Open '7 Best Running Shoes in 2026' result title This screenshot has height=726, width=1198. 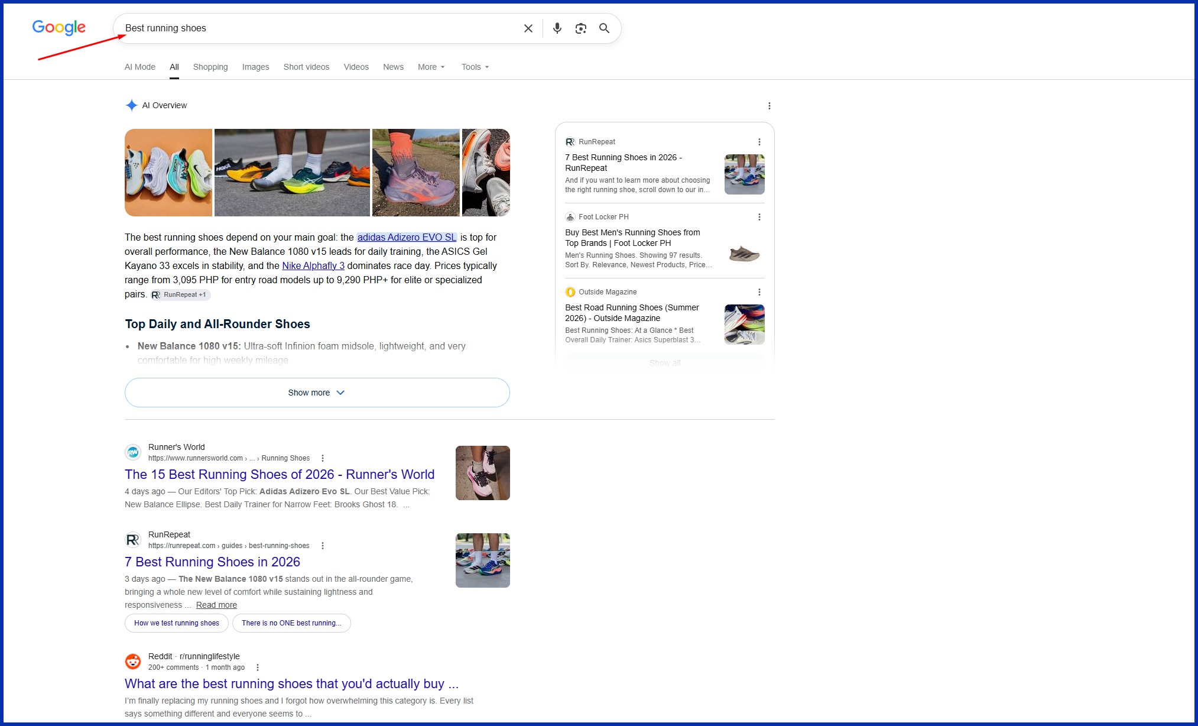point(212,562)
